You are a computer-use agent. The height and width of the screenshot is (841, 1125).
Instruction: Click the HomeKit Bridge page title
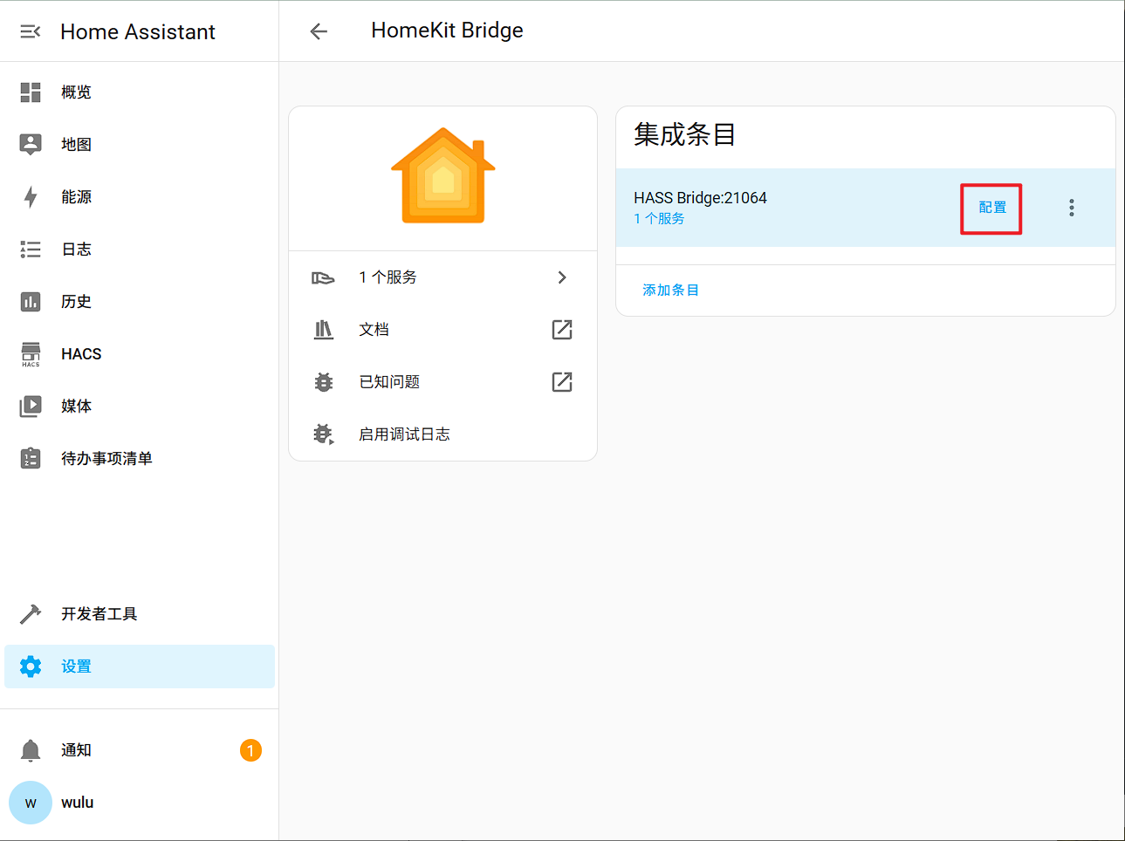tap(447, 31)
